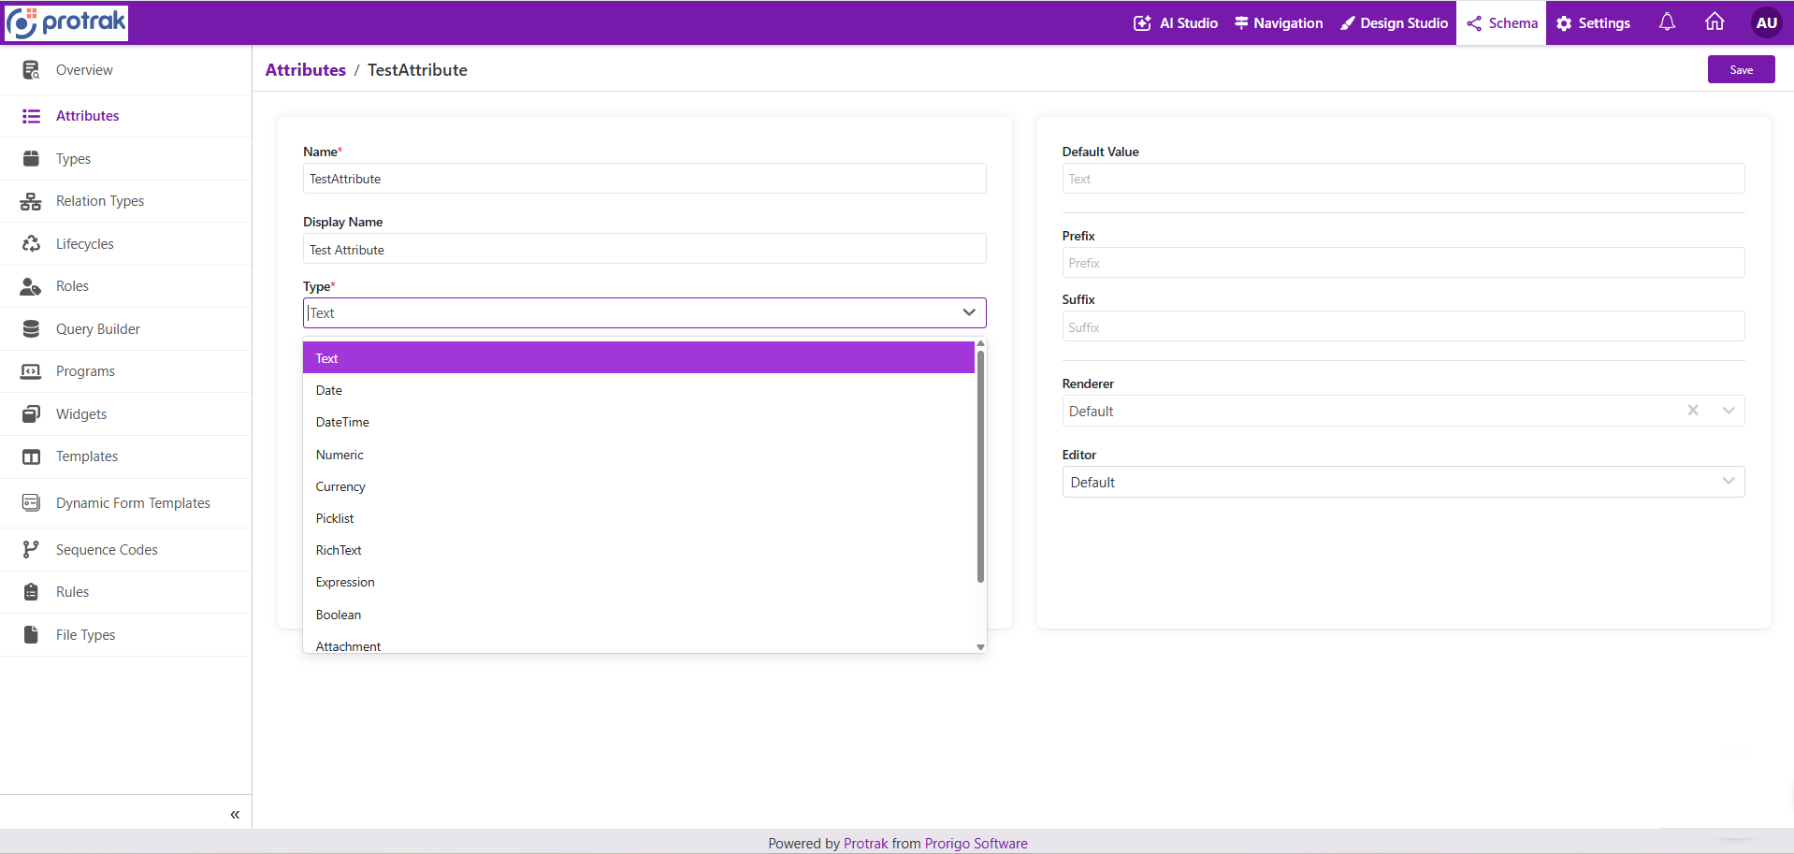Choose Picklist from the Type list
1794x854 pixels.
point(639,518)
